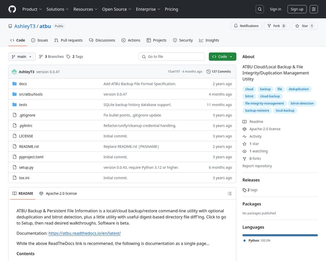
Task: Open pyproject.toml file
Action: (31, 157)
